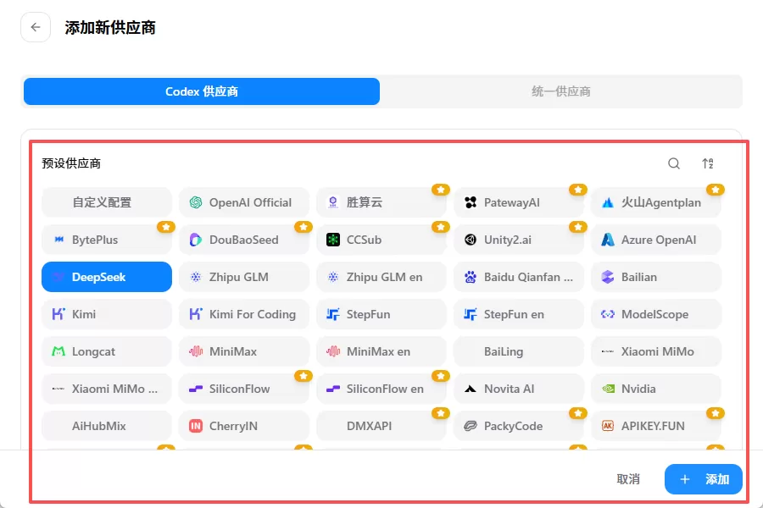Select Kimi For Coding preset
This screenshot has width=763, height=508.
click(244, 314)
